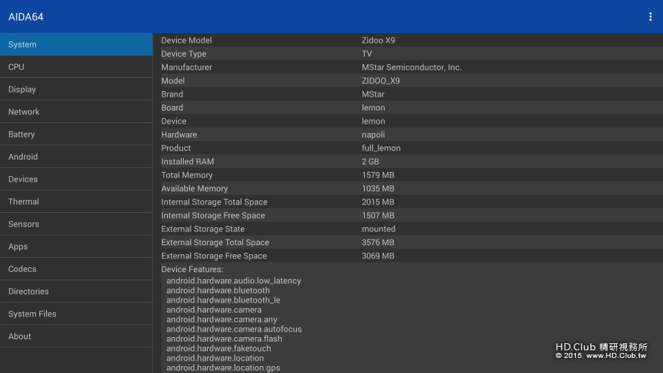Select the Manufacturer row label

tap(186, 67)
